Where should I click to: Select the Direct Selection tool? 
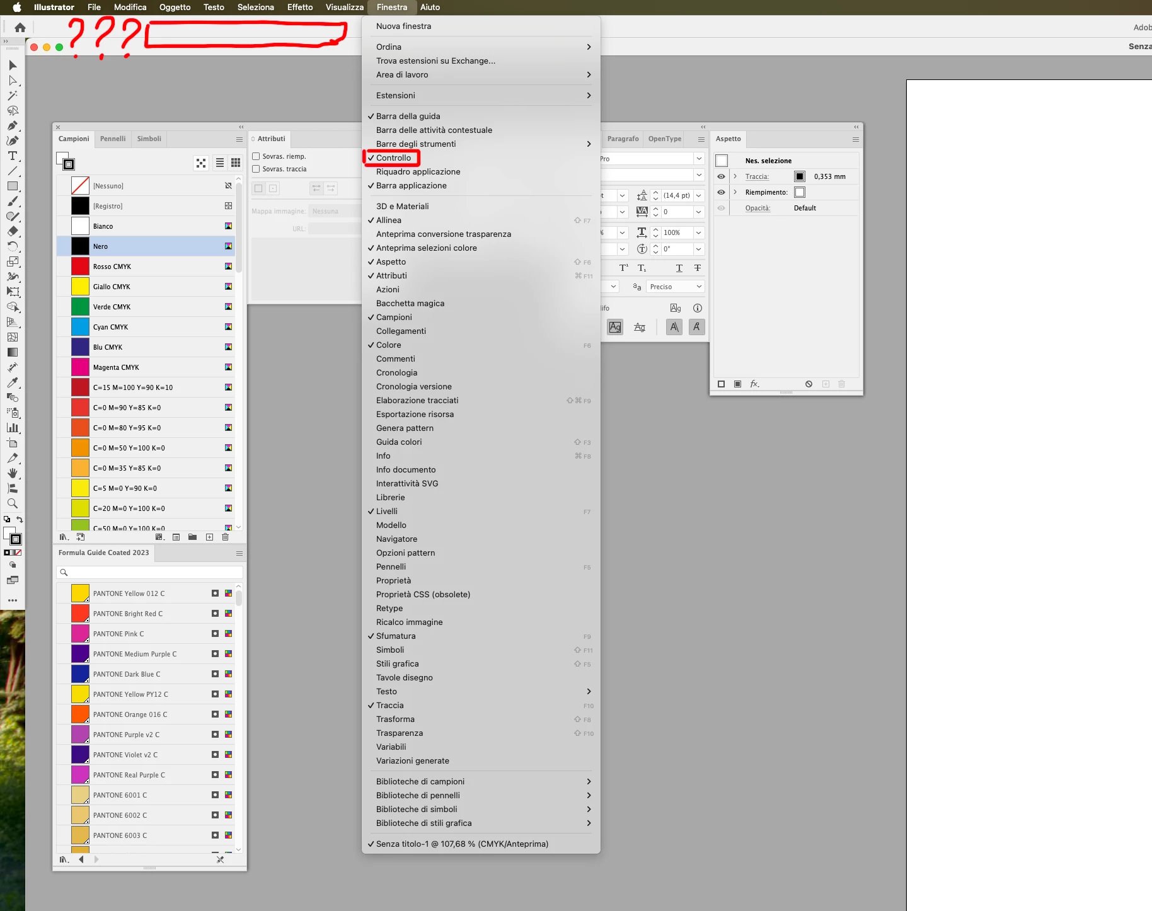(13, 81)
